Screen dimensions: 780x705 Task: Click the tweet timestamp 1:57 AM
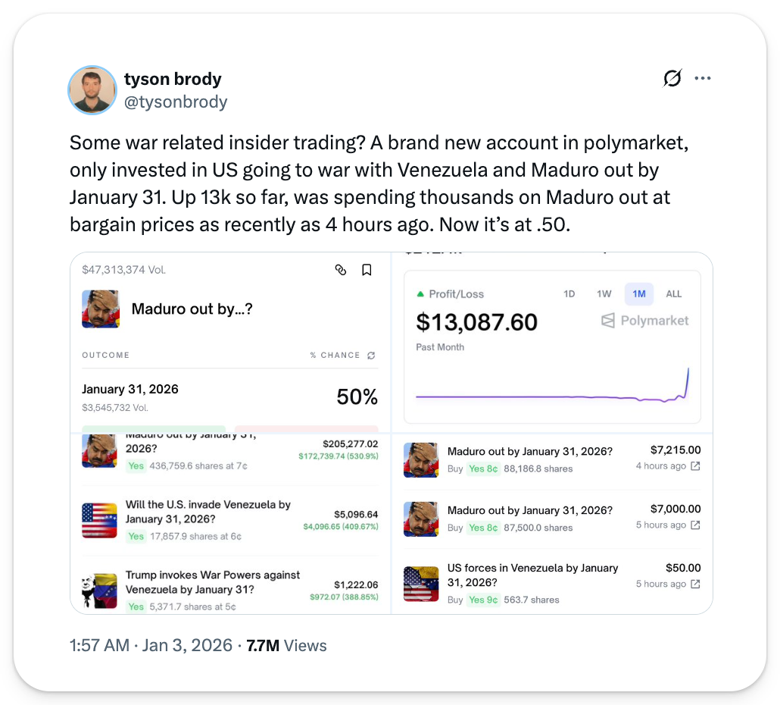click(101, 646)
